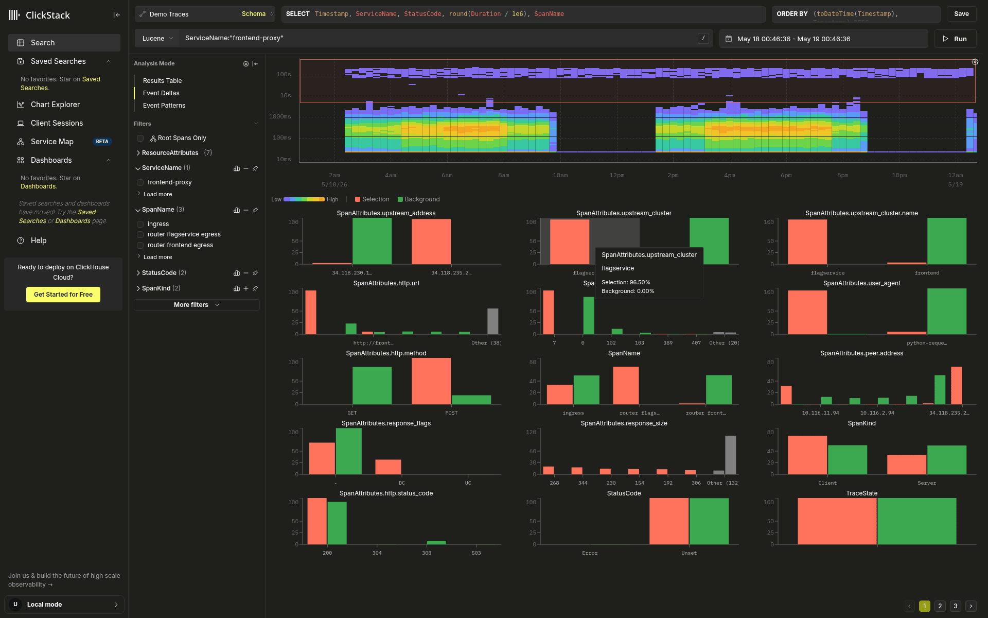Pin the SpanKind filter
Image resolution: width=988 pixels, height=618 pixels.
(255, 288)
